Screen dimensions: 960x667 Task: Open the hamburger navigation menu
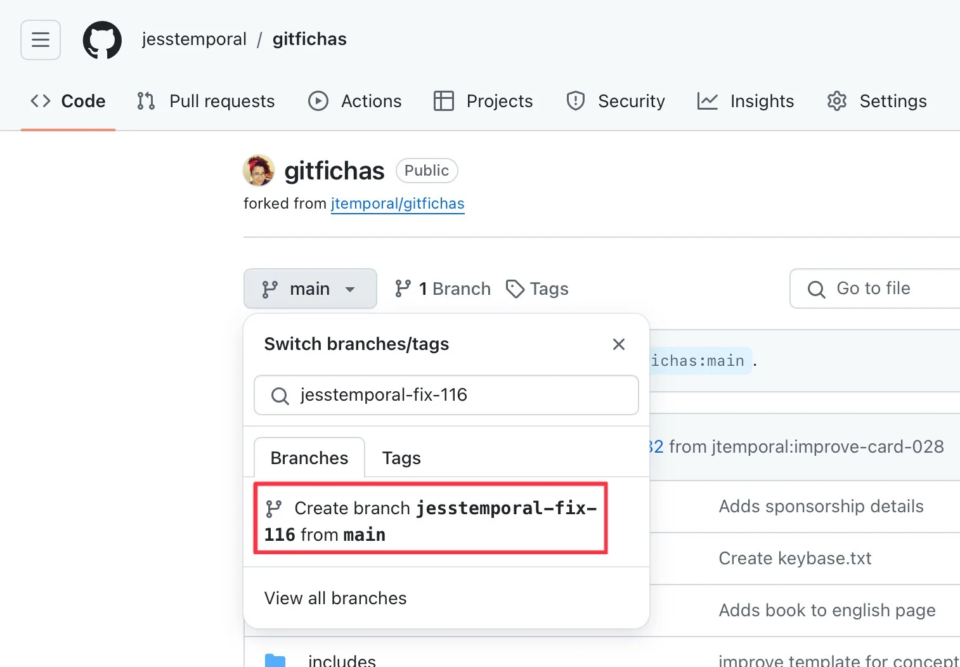click(41, 40)
